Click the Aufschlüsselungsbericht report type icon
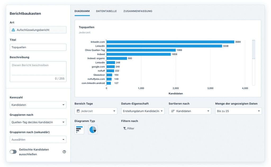Screen dimensions: 271x167 tap(13, 30)
